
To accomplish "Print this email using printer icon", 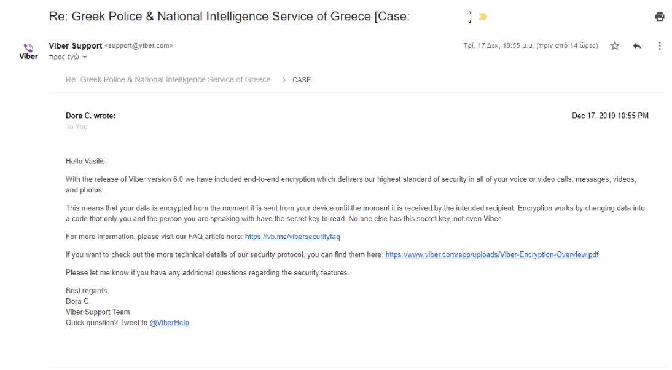I will click(660, 17).
